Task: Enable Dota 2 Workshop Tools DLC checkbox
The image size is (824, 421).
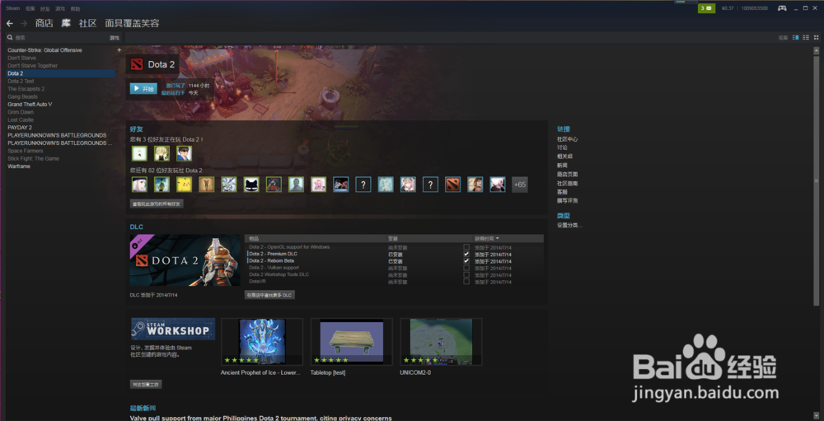Action: 466,274
